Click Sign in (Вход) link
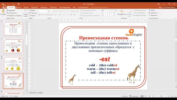Viewport: 177px width, 100px height. point(160,7)
